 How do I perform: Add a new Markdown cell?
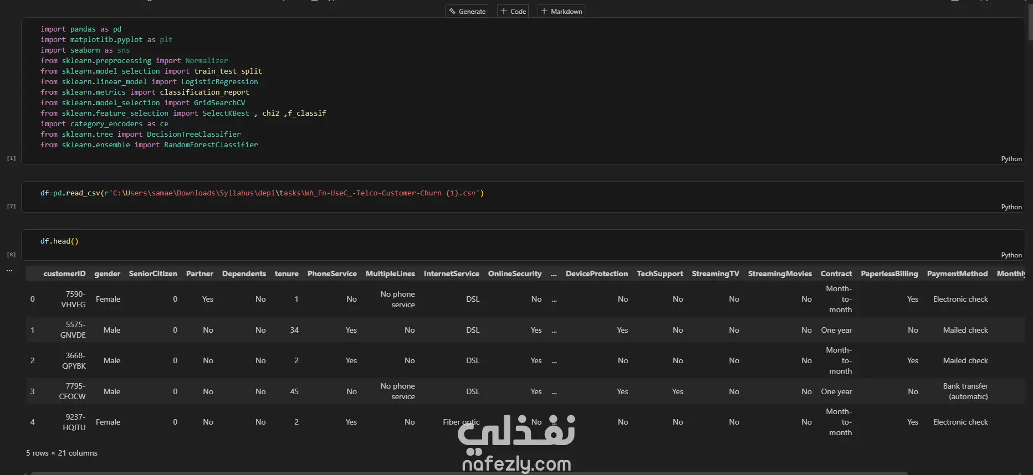[561, 11]
